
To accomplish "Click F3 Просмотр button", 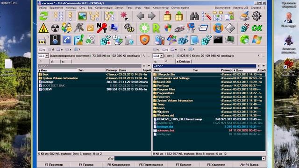I will tap(54, 165).
